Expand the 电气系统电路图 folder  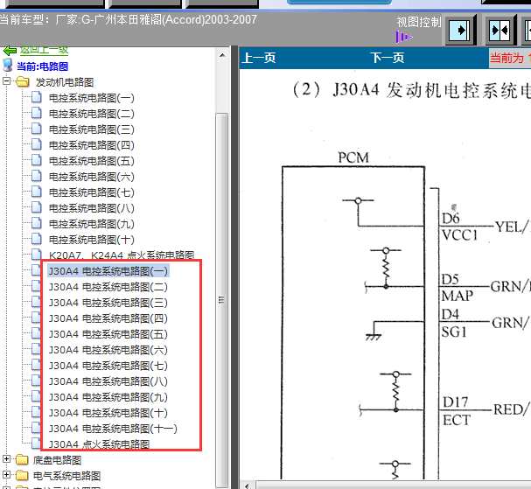coord(6,474)
